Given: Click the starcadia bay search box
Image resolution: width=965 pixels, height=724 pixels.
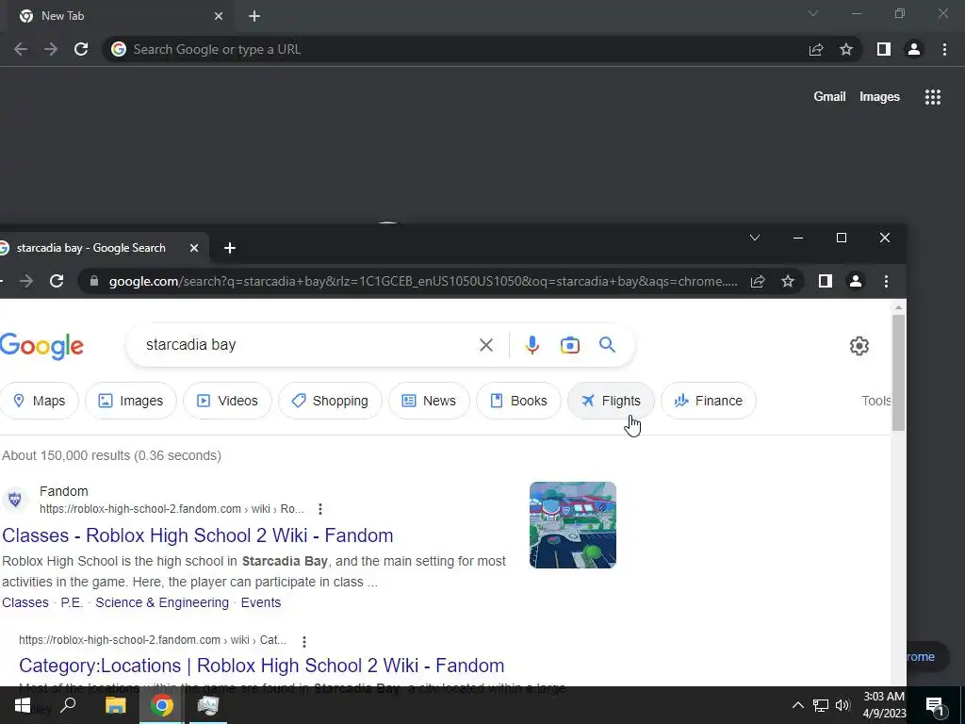Looking at the screenshot, I should click(x=308, y=345).
